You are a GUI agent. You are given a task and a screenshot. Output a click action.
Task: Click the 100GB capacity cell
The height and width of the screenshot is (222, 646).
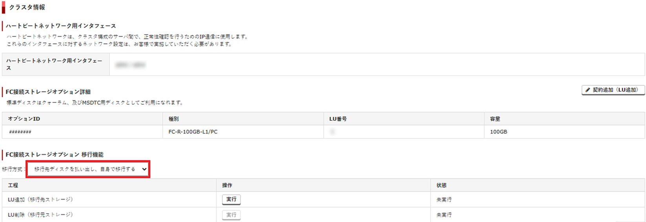(x=498, y=132)
